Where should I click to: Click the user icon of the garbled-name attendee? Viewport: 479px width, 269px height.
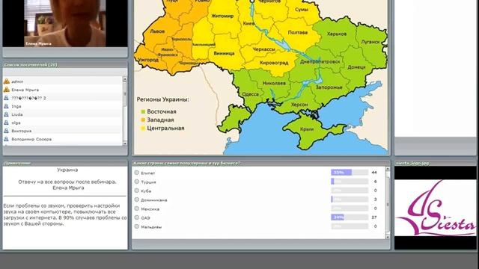click(6, 98)
